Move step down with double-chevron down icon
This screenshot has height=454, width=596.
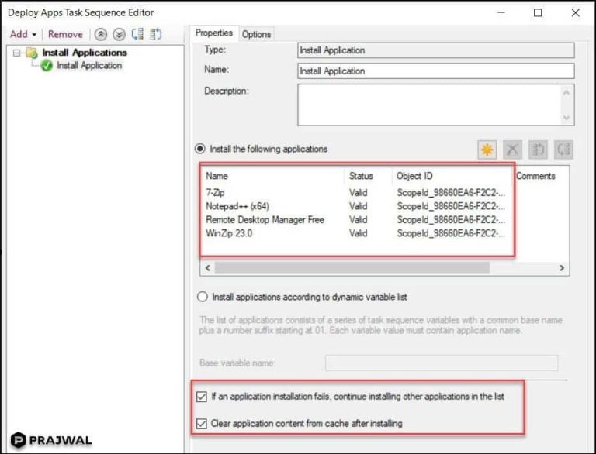pos(119,35)
